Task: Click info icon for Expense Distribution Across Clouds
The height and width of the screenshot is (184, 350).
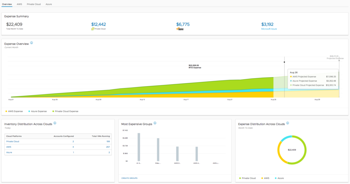Action: [x=287, y=123]
